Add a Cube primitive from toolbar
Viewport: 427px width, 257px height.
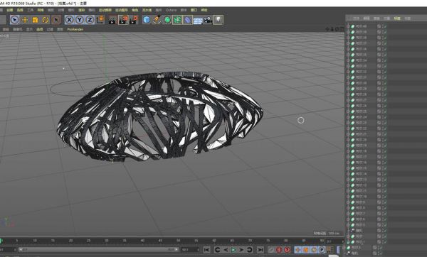click(x=147, y=20)
